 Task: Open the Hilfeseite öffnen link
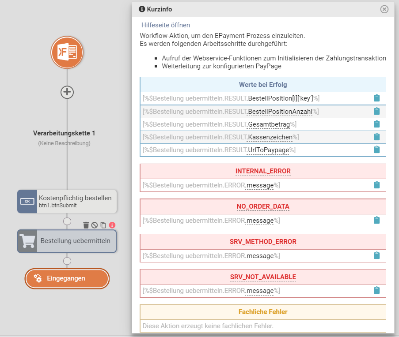click(x=166, y=25)
